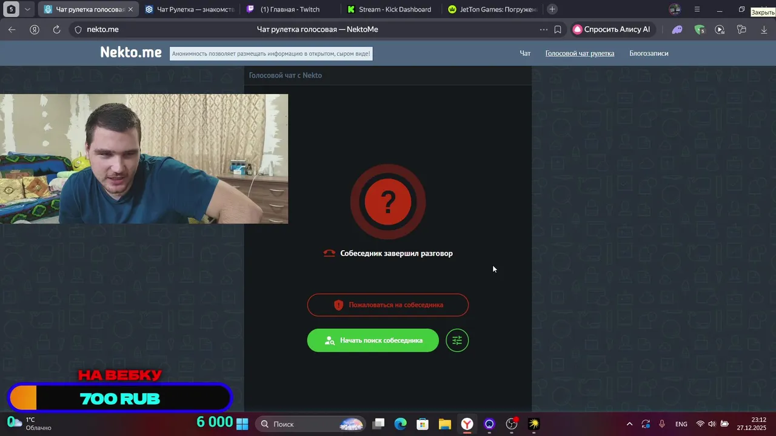
Task: Click 'Пожаловаться на собеседника' report button
Action: pyautogui.click(x=388, y=305)
